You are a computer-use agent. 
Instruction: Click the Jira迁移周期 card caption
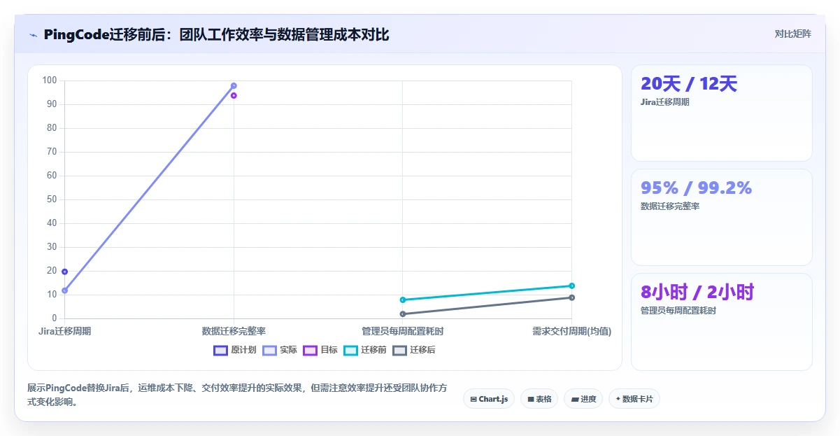point(665,102)
